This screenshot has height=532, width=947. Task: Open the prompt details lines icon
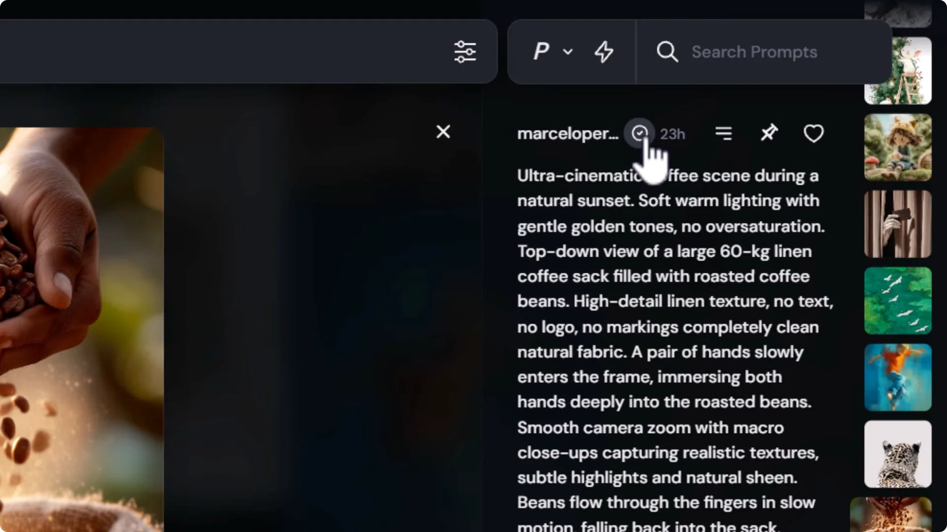pyautogui.click(x=724, y=133)
